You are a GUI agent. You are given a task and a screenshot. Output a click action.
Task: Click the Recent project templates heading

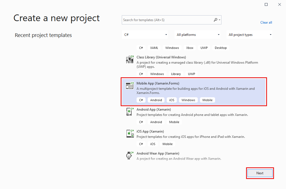point(43,35)
